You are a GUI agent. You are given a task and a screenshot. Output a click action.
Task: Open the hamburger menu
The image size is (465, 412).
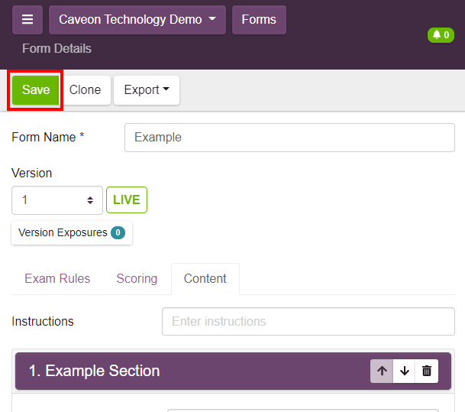click(27, 20)
